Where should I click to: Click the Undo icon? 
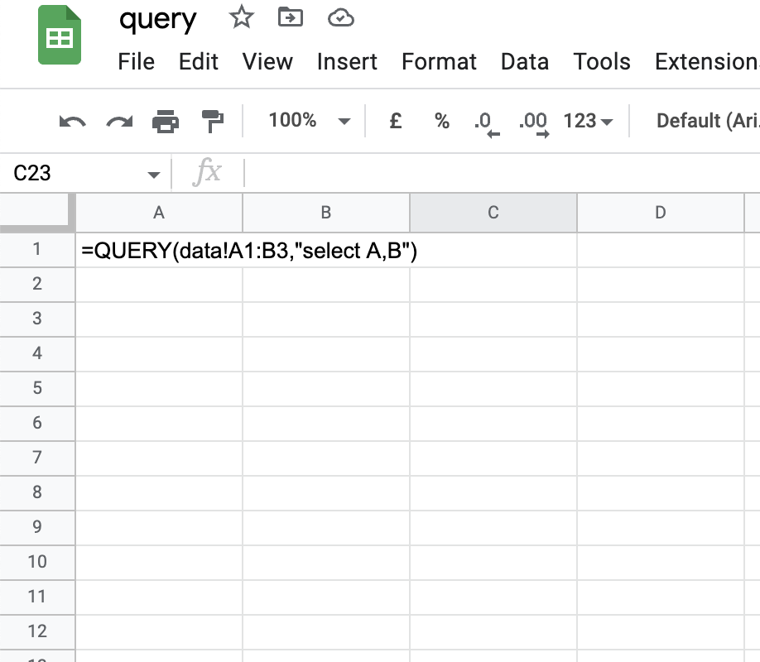(x=71, y=121)
